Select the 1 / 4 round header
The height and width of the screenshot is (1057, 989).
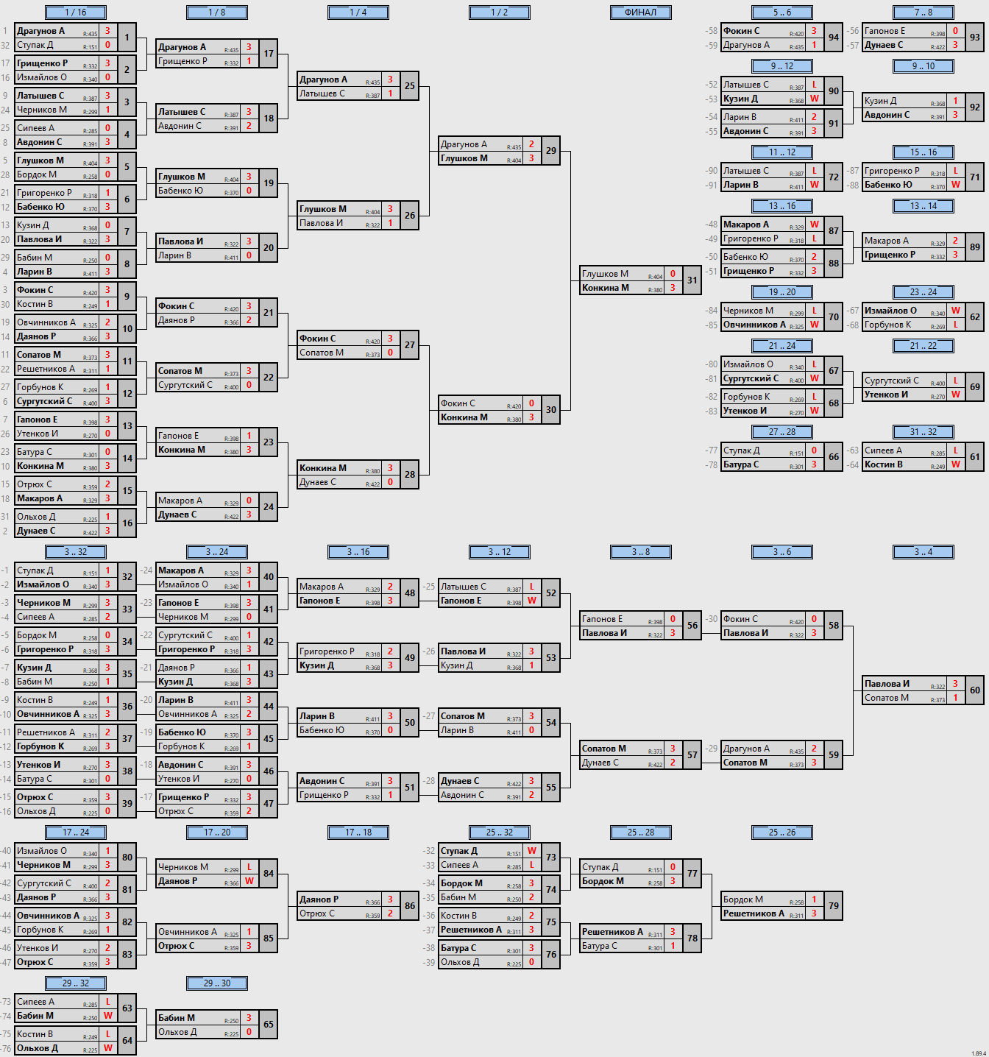click(x=358, y=13)
